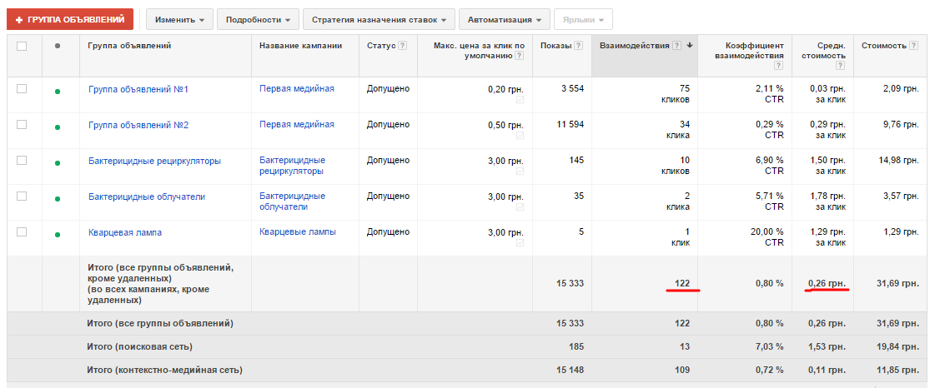
Task: Click the + ГРУППА ОБЪЯВЛЕНИЙ button
Action: pos(70,20)
